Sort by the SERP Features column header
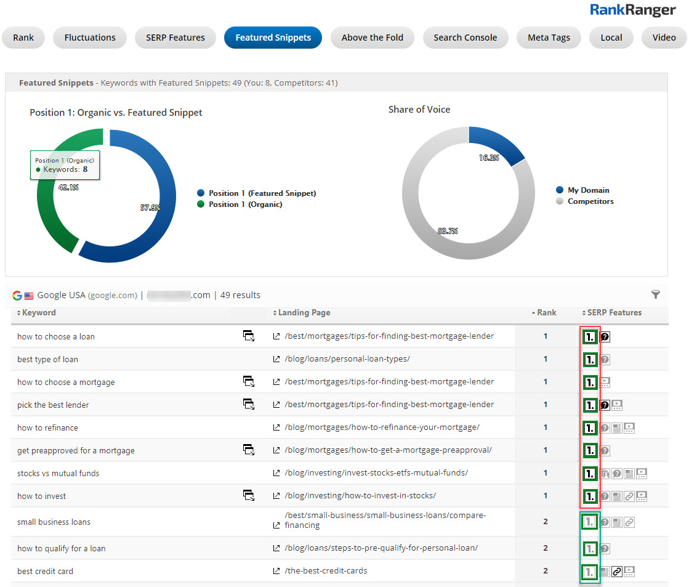 pyautogui.click(x=614, y=313)
